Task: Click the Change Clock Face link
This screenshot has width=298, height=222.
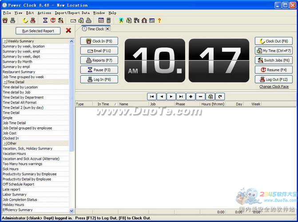Action: tap(274, 87)
